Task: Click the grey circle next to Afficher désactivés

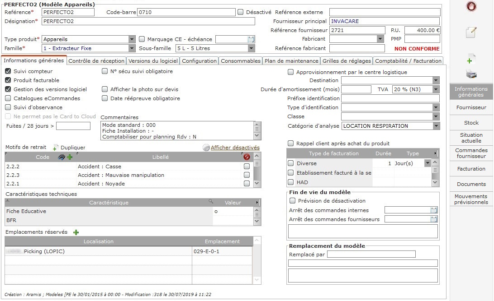Action: [x=206, y=148]
